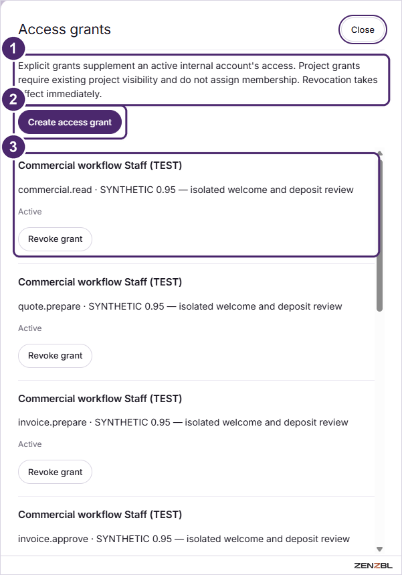Click the grants list scrollbar thumb
This screenshot has height=575, width=402.
pyautogui.click(x=380, y=235)
